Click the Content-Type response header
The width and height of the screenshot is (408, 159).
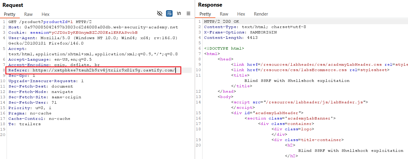[x=255, y=27]
